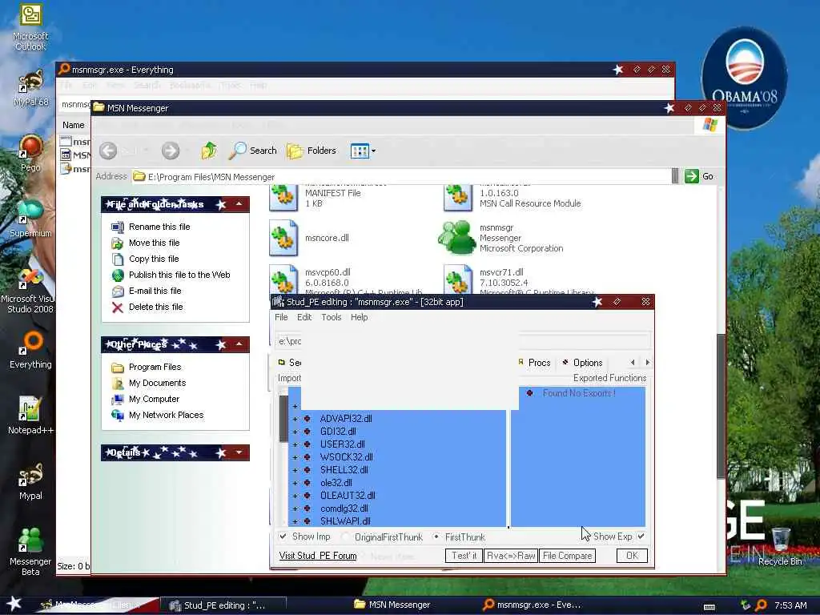820x615 pixels.
Task: Open Messenger Beta desktop icon
Action: [x=30, y=551]
